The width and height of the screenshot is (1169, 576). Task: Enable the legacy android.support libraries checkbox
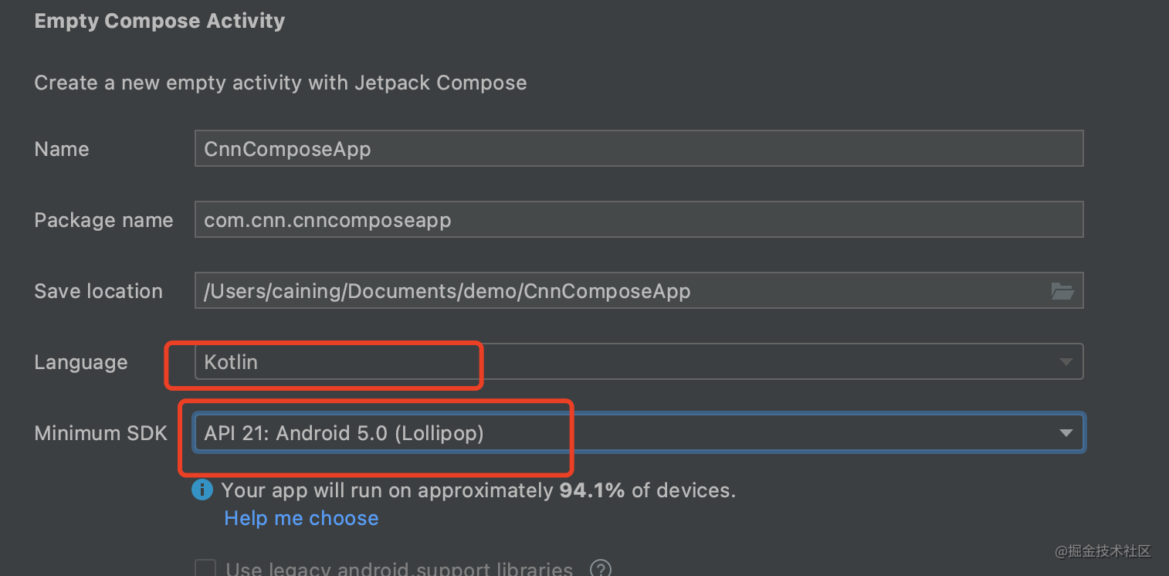(x=205, y=569)
